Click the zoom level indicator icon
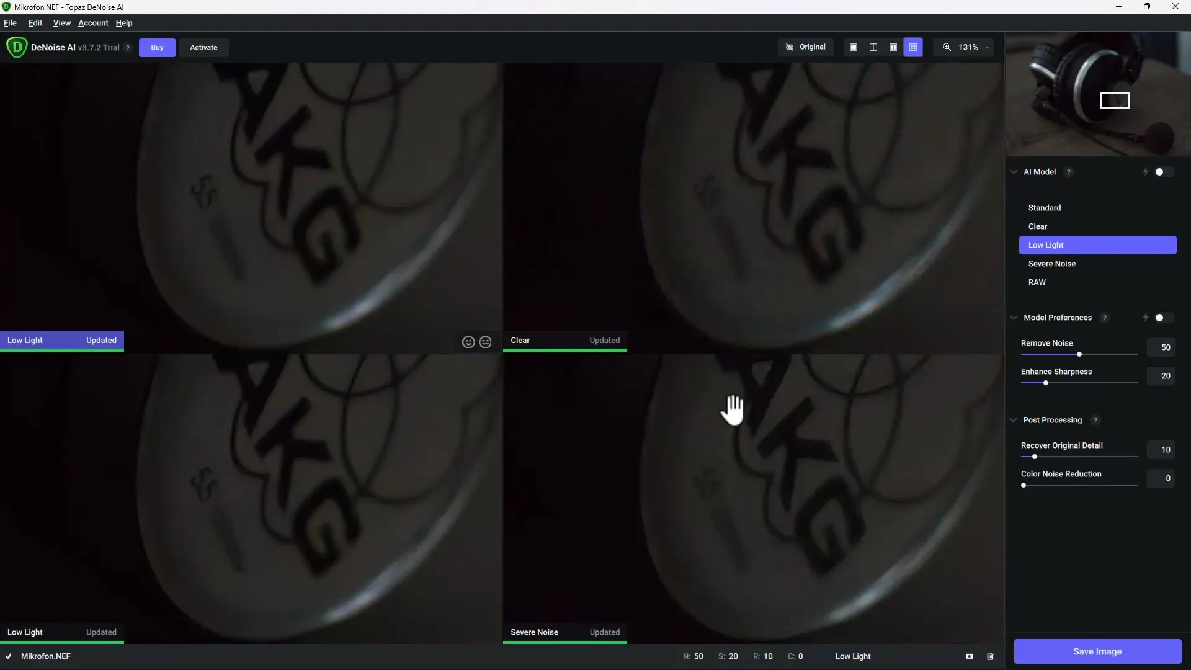The height and width of the screenshot is (670, 1191). point(947,47)
